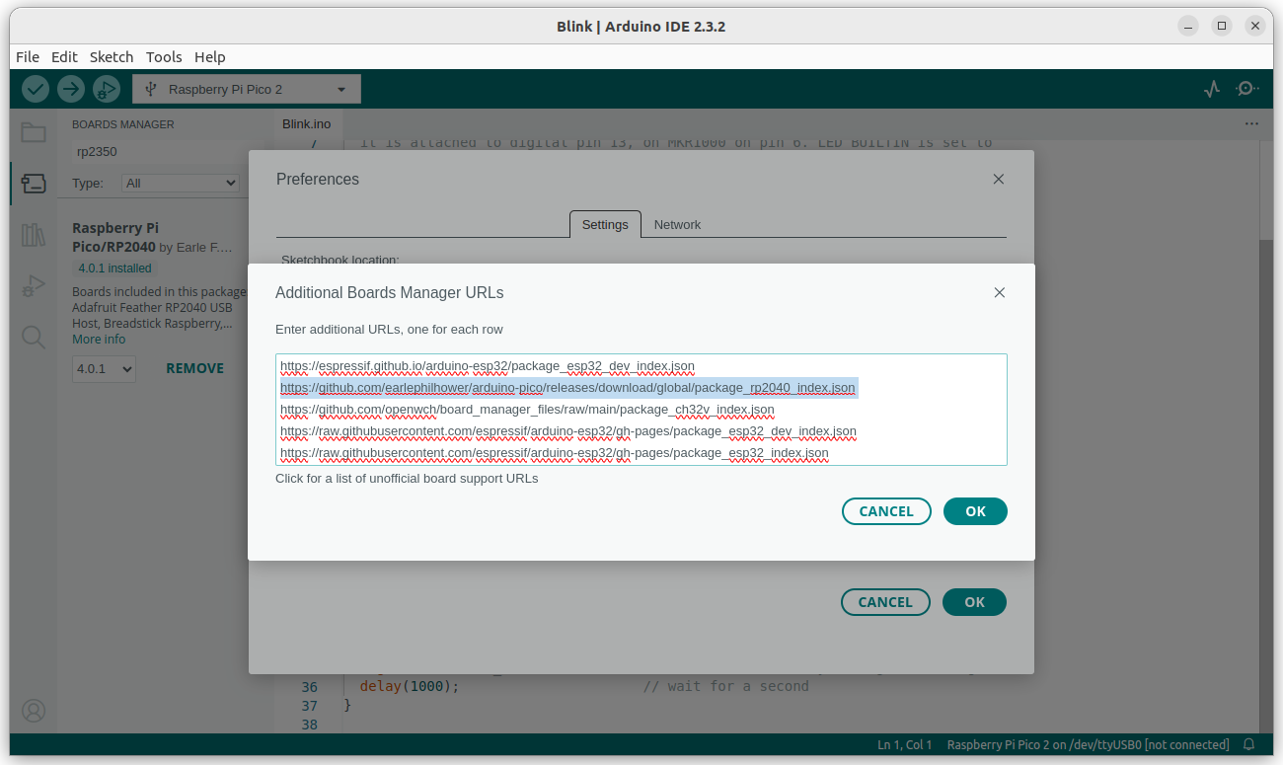Click CANCEL in the Preferences dialog
Screen dimensions: 1283x765
coord(885,602)
